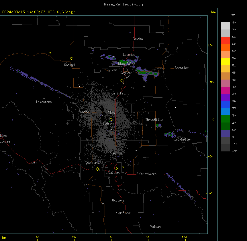Click the Limestone map label

tap(44, 102)
